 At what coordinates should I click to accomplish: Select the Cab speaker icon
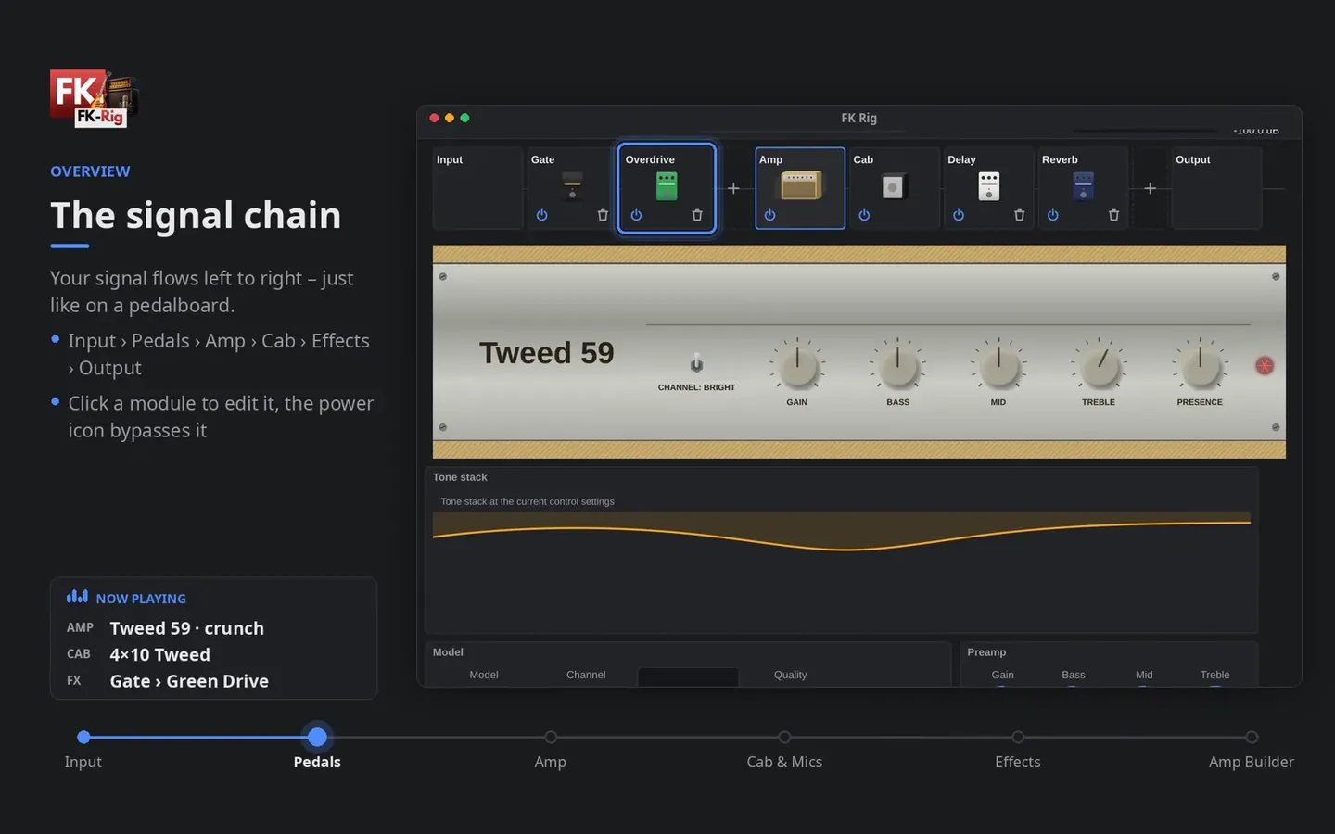coord(893,187)
